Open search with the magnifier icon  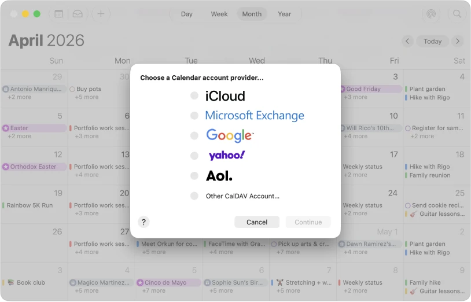click(x=457, y=14)
